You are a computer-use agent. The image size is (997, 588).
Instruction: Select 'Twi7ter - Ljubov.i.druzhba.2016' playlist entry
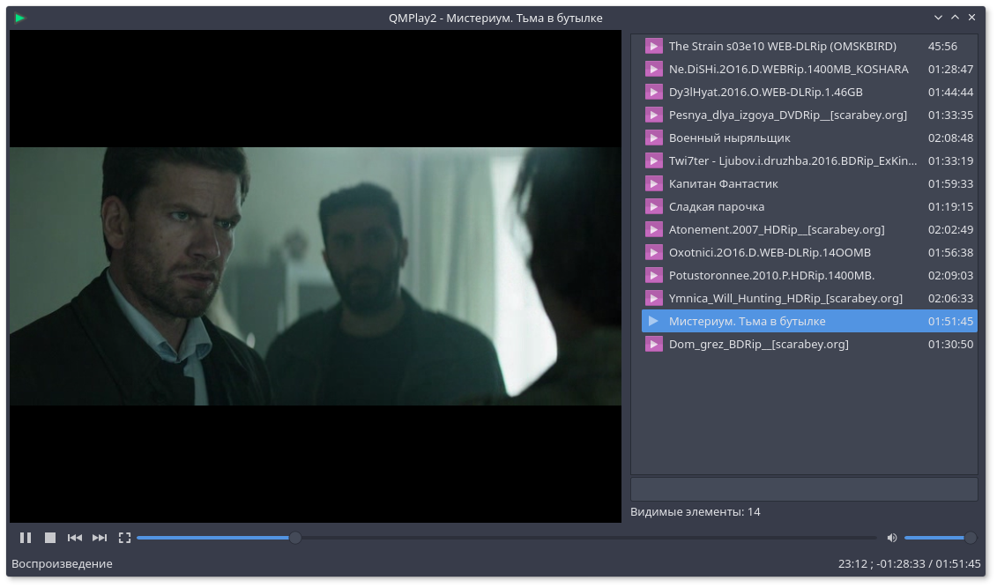coord(809,160)
